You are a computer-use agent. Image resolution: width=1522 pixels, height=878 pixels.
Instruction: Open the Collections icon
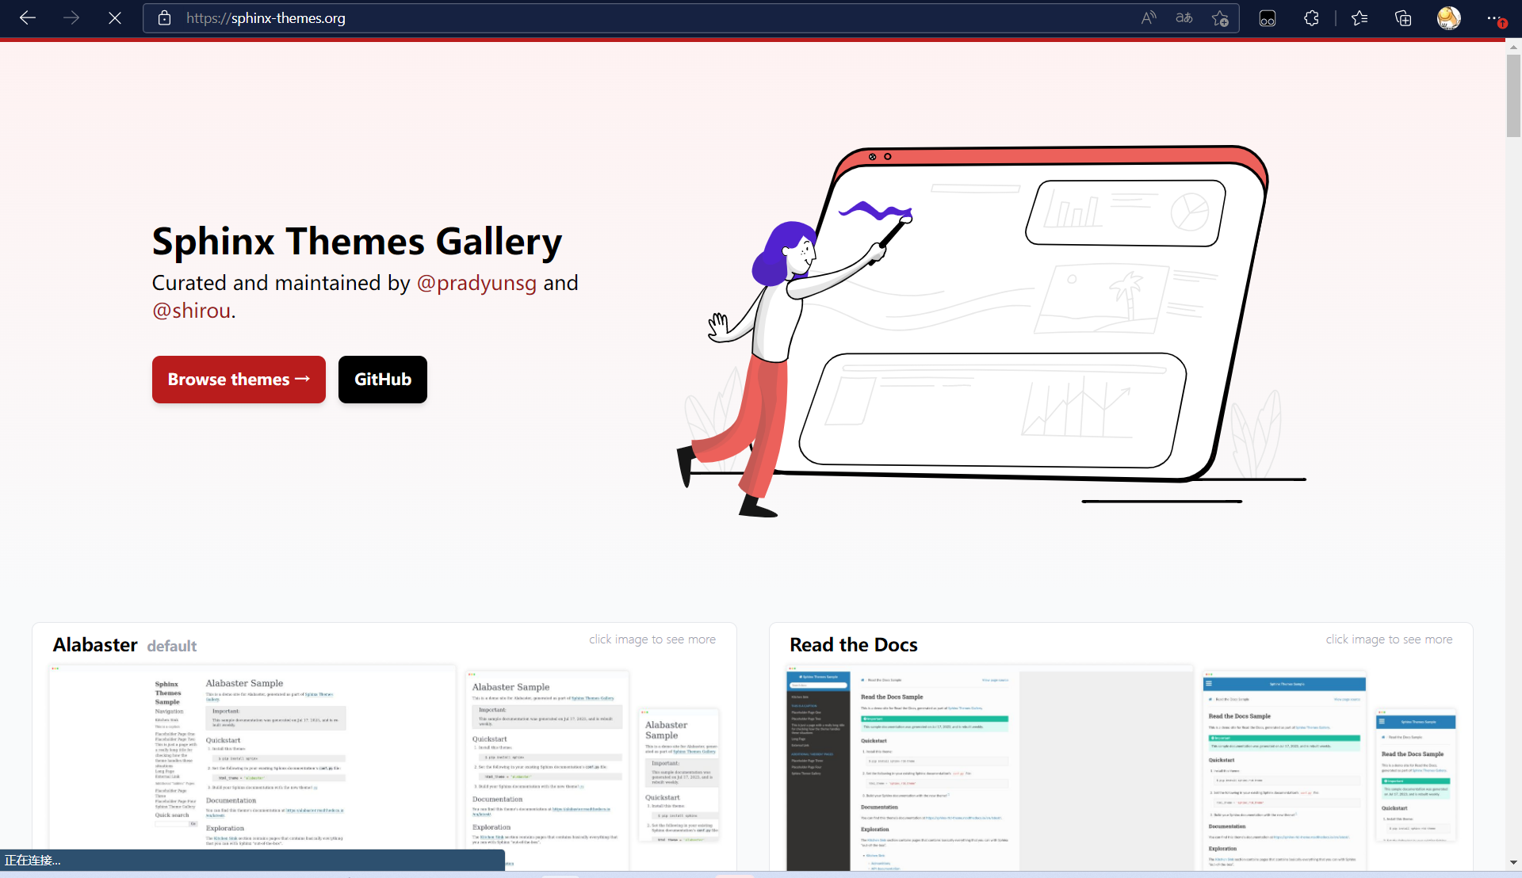coord(1403,18)
